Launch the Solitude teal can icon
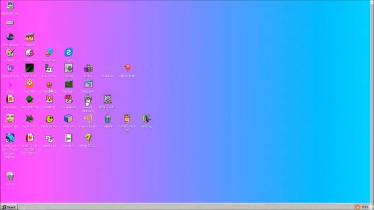This screenshot has width=374, height=210. click(108, 118)
